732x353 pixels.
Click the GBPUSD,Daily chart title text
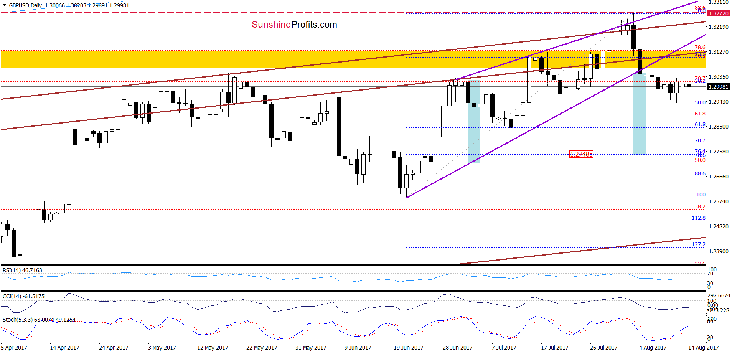coord(26,5)
